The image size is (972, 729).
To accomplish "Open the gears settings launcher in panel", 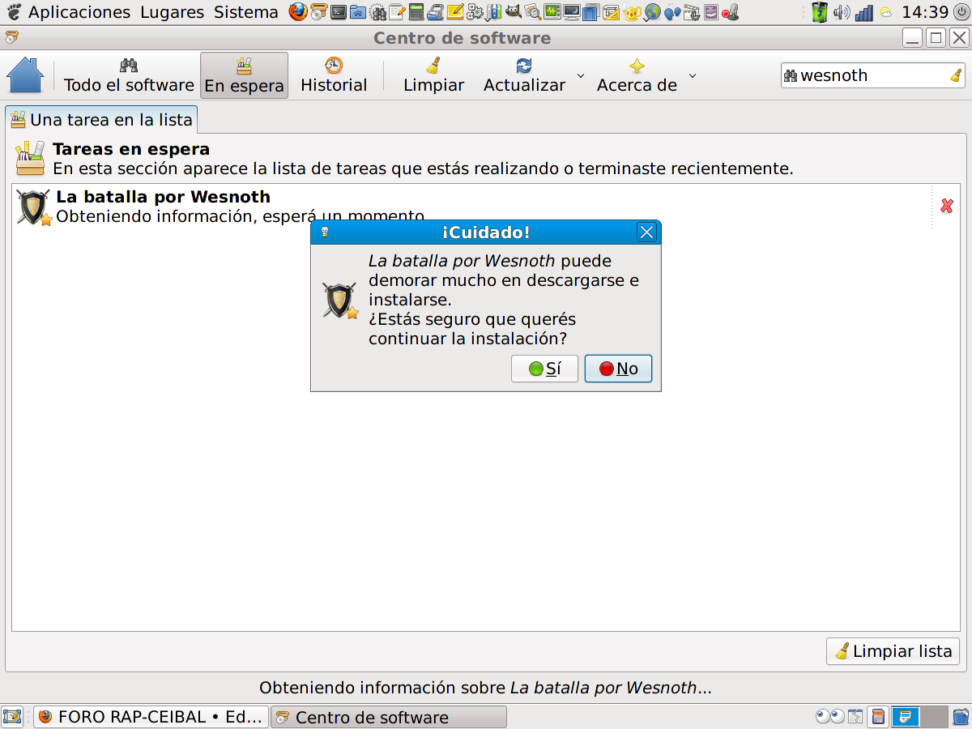I will pyautogui.click(x=475, y=12).
